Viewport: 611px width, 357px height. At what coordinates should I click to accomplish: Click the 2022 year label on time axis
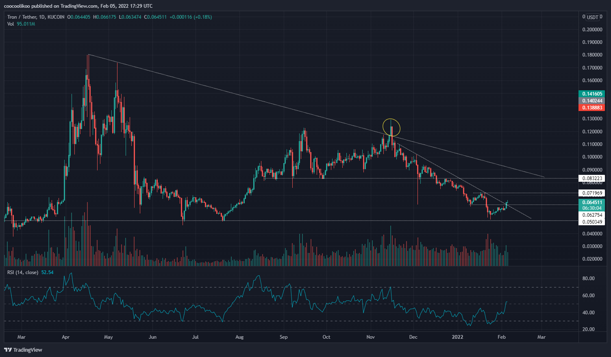click(x=458, y=337)
